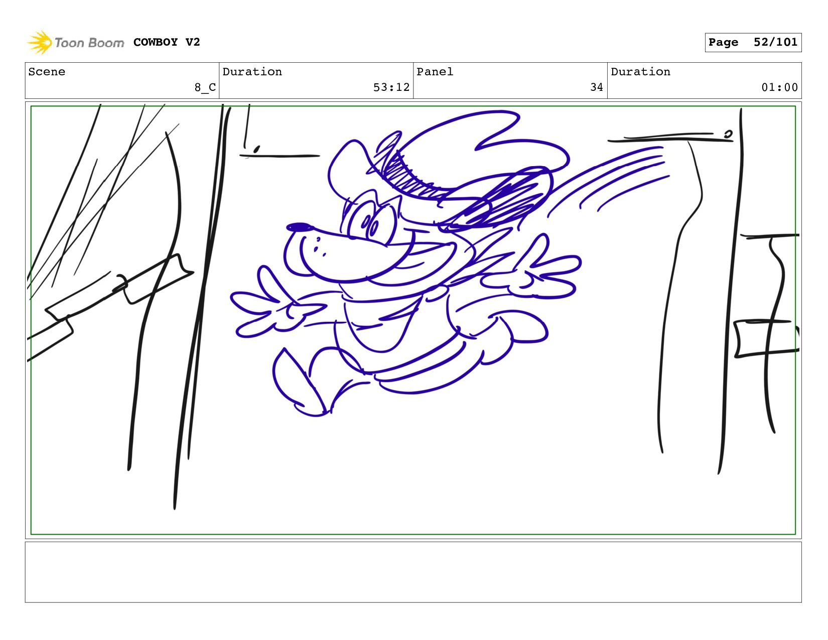This screenshot has height=640, width=828.
Task: Select the Panel label
Action: [x=435, y=72]
